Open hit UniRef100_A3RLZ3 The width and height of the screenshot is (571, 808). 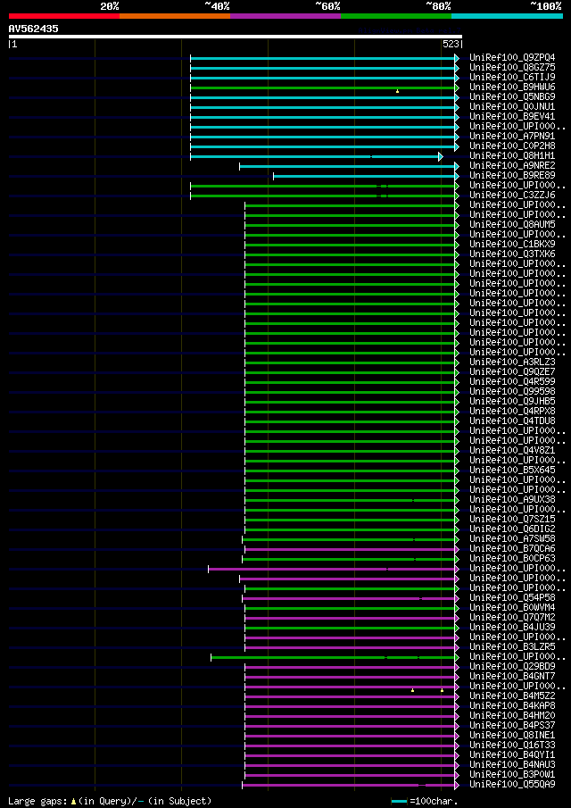[512, 362]
